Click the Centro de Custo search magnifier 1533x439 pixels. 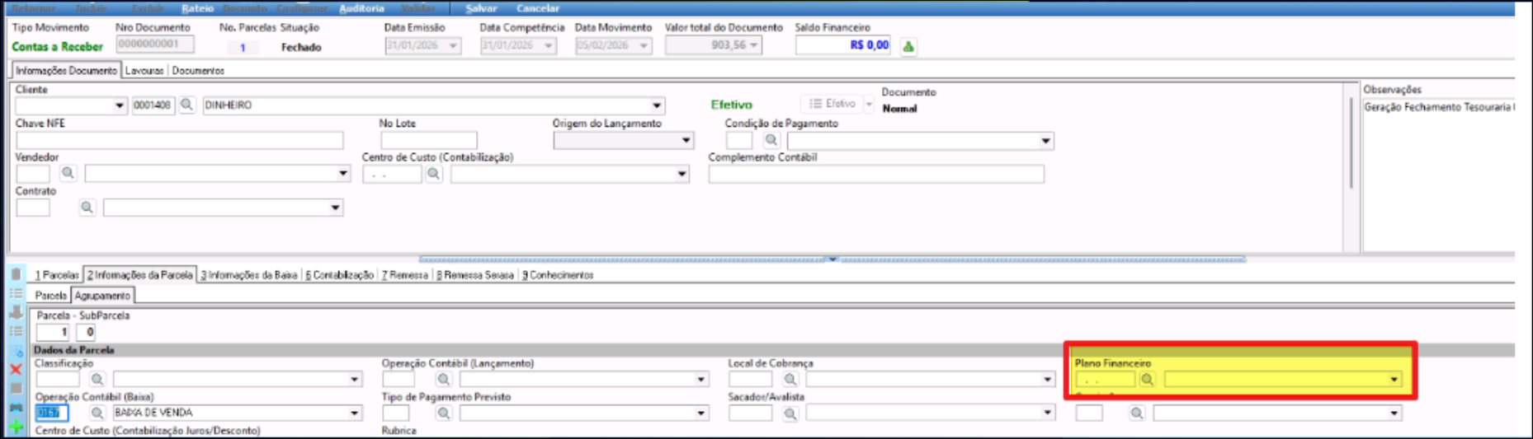click(x=433, y=174)
